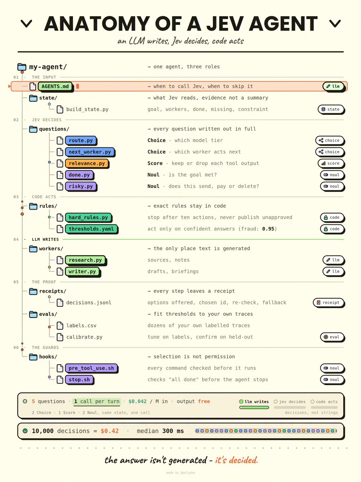Viewport: 361px width, 482px height.
Task: Pick the 'code acts' legend option
Action: [x=324, y=402]
